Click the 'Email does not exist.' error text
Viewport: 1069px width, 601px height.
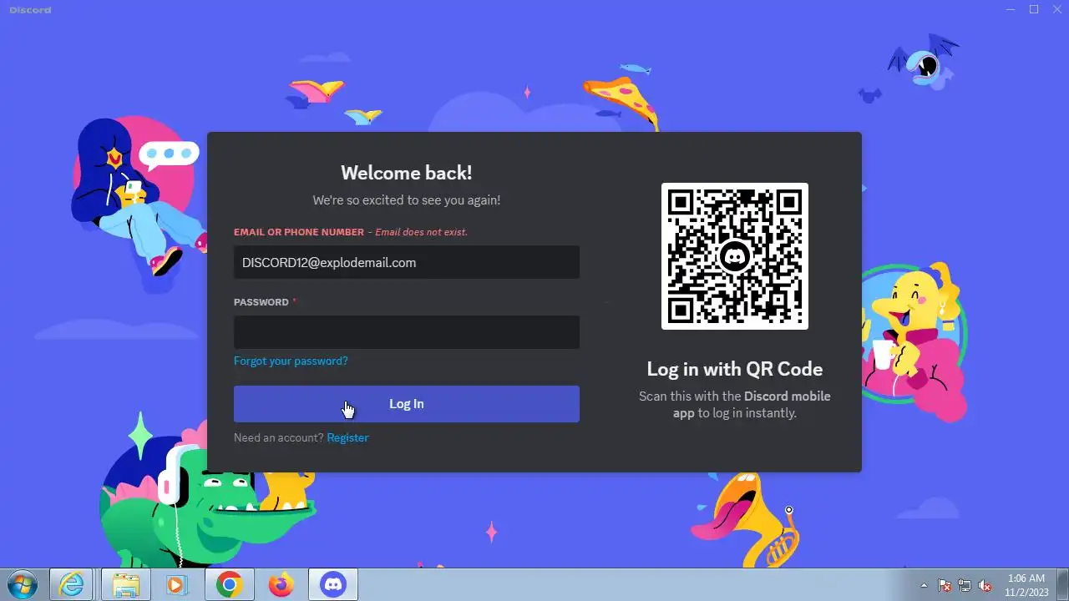point(421,232)
